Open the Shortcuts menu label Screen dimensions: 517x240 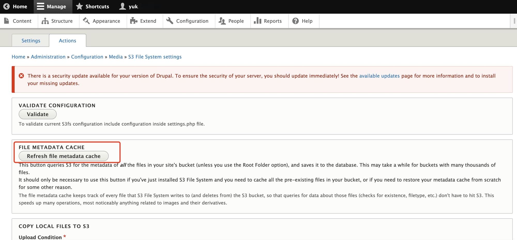[97, 6]
